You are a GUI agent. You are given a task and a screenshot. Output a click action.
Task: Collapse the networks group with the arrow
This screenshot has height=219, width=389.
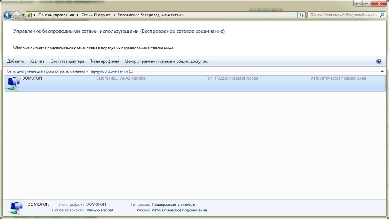[382, 71]
